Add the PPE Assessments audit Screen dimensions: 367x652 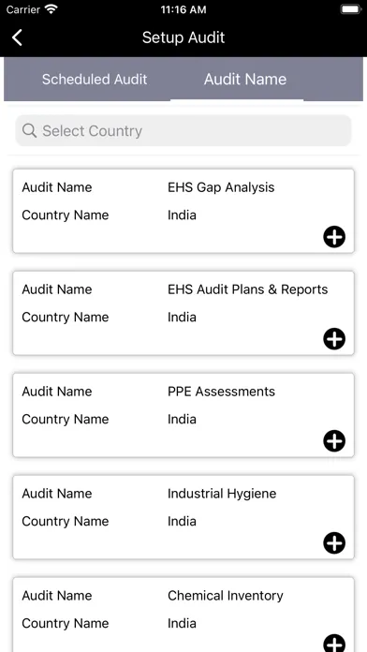(334, 441)
